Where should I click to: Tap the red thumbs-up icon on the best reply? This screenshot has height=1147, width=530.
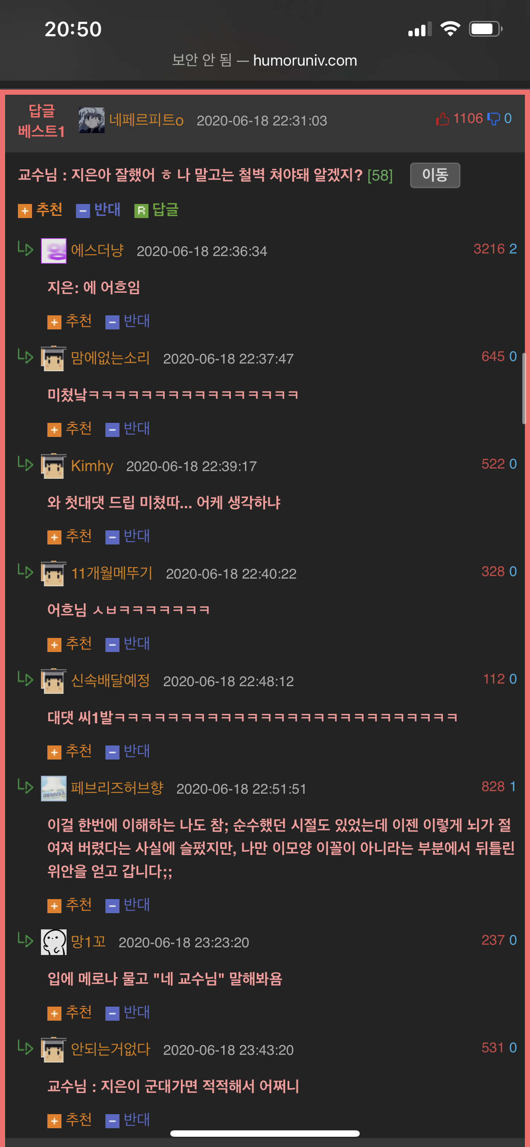[x=442, y=119]
